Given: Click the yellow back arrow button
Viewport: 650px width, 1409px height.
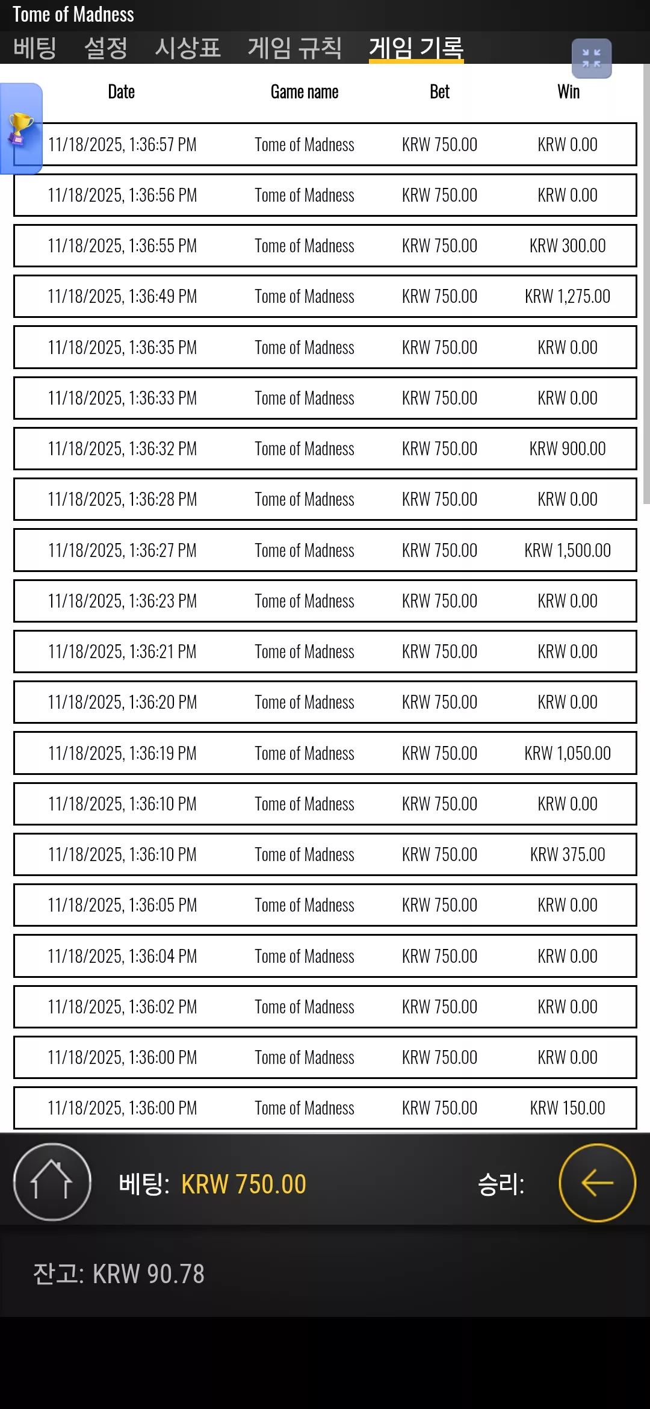Looking at the screenshot, I should 597,1183.
